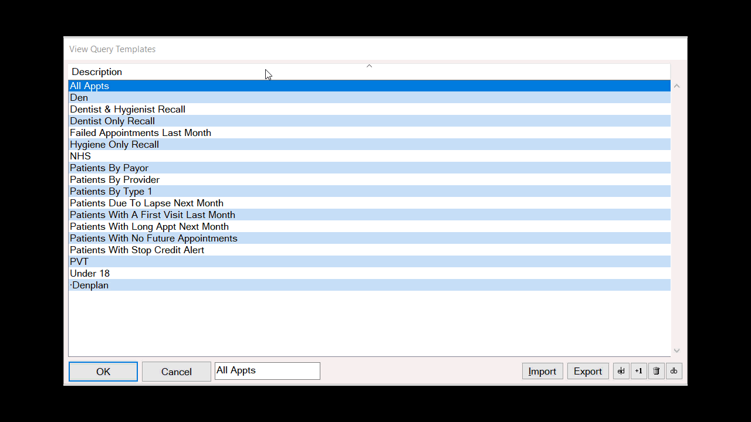Select 'Patients With A First Visit Last Month'
The image size is (751, 422).
pyautogui.click(x=369, y=215)
